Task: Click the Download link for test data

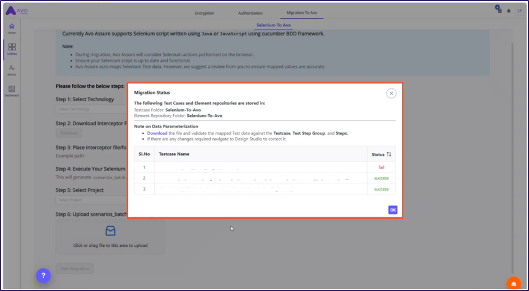Action: pyautogui.click(x=157, y=133)
